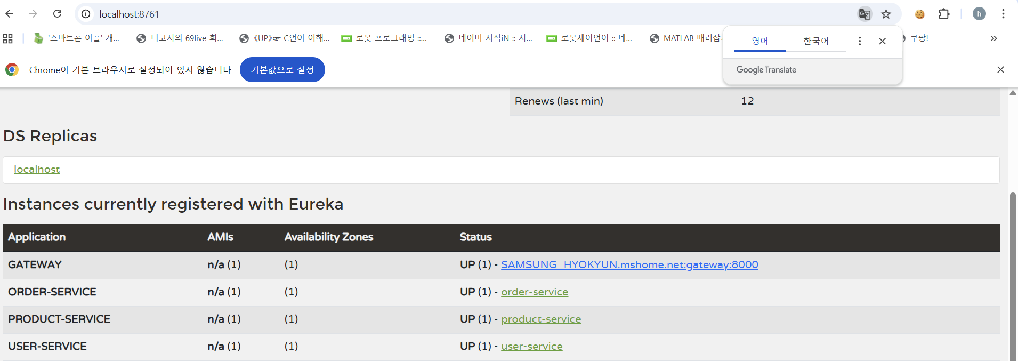Open the Chrome profile avatar
This screenshot has height=361, width=1018.
point(979,14)
